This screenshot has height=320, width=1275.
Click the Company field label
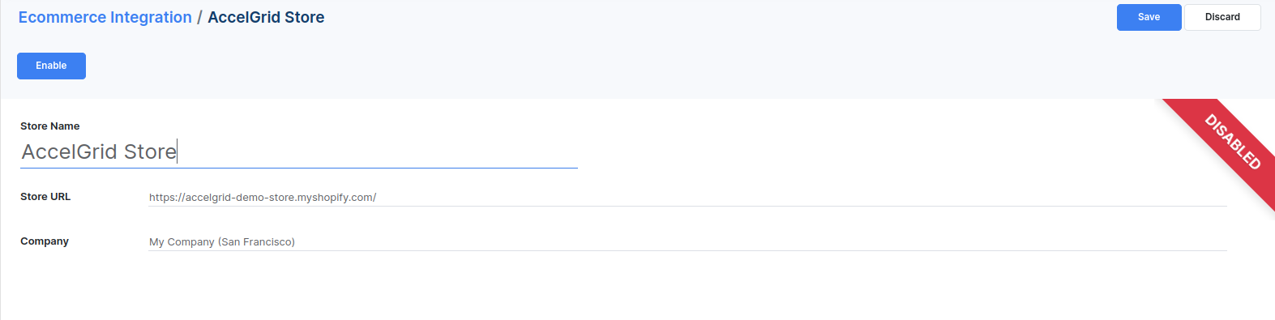coord(45,241)
